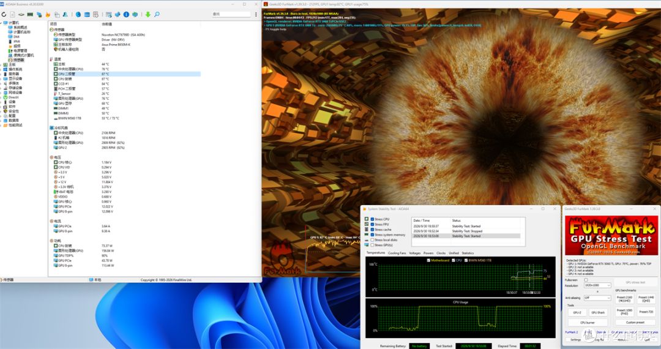Image resolution: width=661 pixels, height=349 pixels.
Task: Click the memory module icon in AIDA64 toolbar
Action: (30, 14)
